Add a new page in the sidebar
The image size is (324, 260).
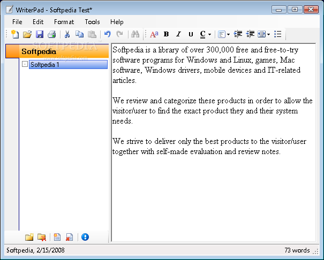click(57, 237)
